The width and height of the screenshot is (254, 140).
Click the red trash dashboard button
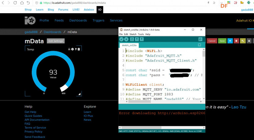[x=236, y=41]
